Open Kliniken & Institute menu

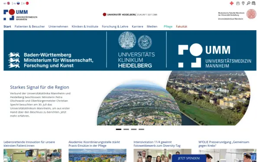pos(85,26)
